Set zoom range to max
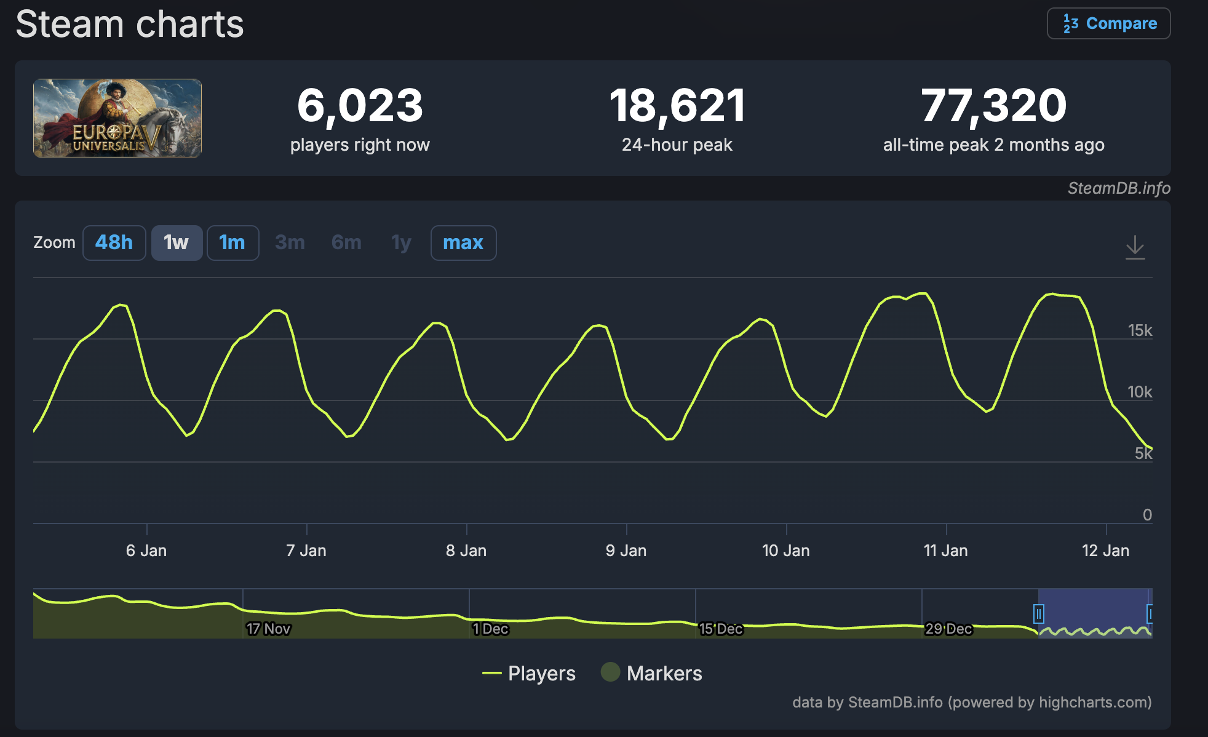The width and height of the screenshot is (1208, 737). tap(463, 242)
